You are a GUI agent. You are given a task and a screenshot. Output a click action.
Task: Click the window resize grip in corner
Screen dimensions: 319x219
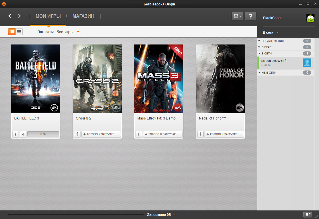(x=317, y=217)
